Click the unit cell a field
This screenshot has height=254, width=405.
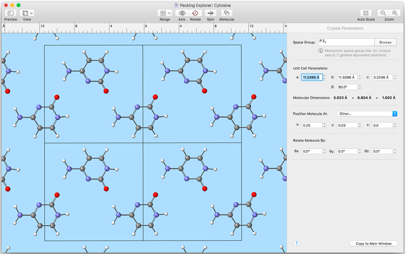(312, 77)
